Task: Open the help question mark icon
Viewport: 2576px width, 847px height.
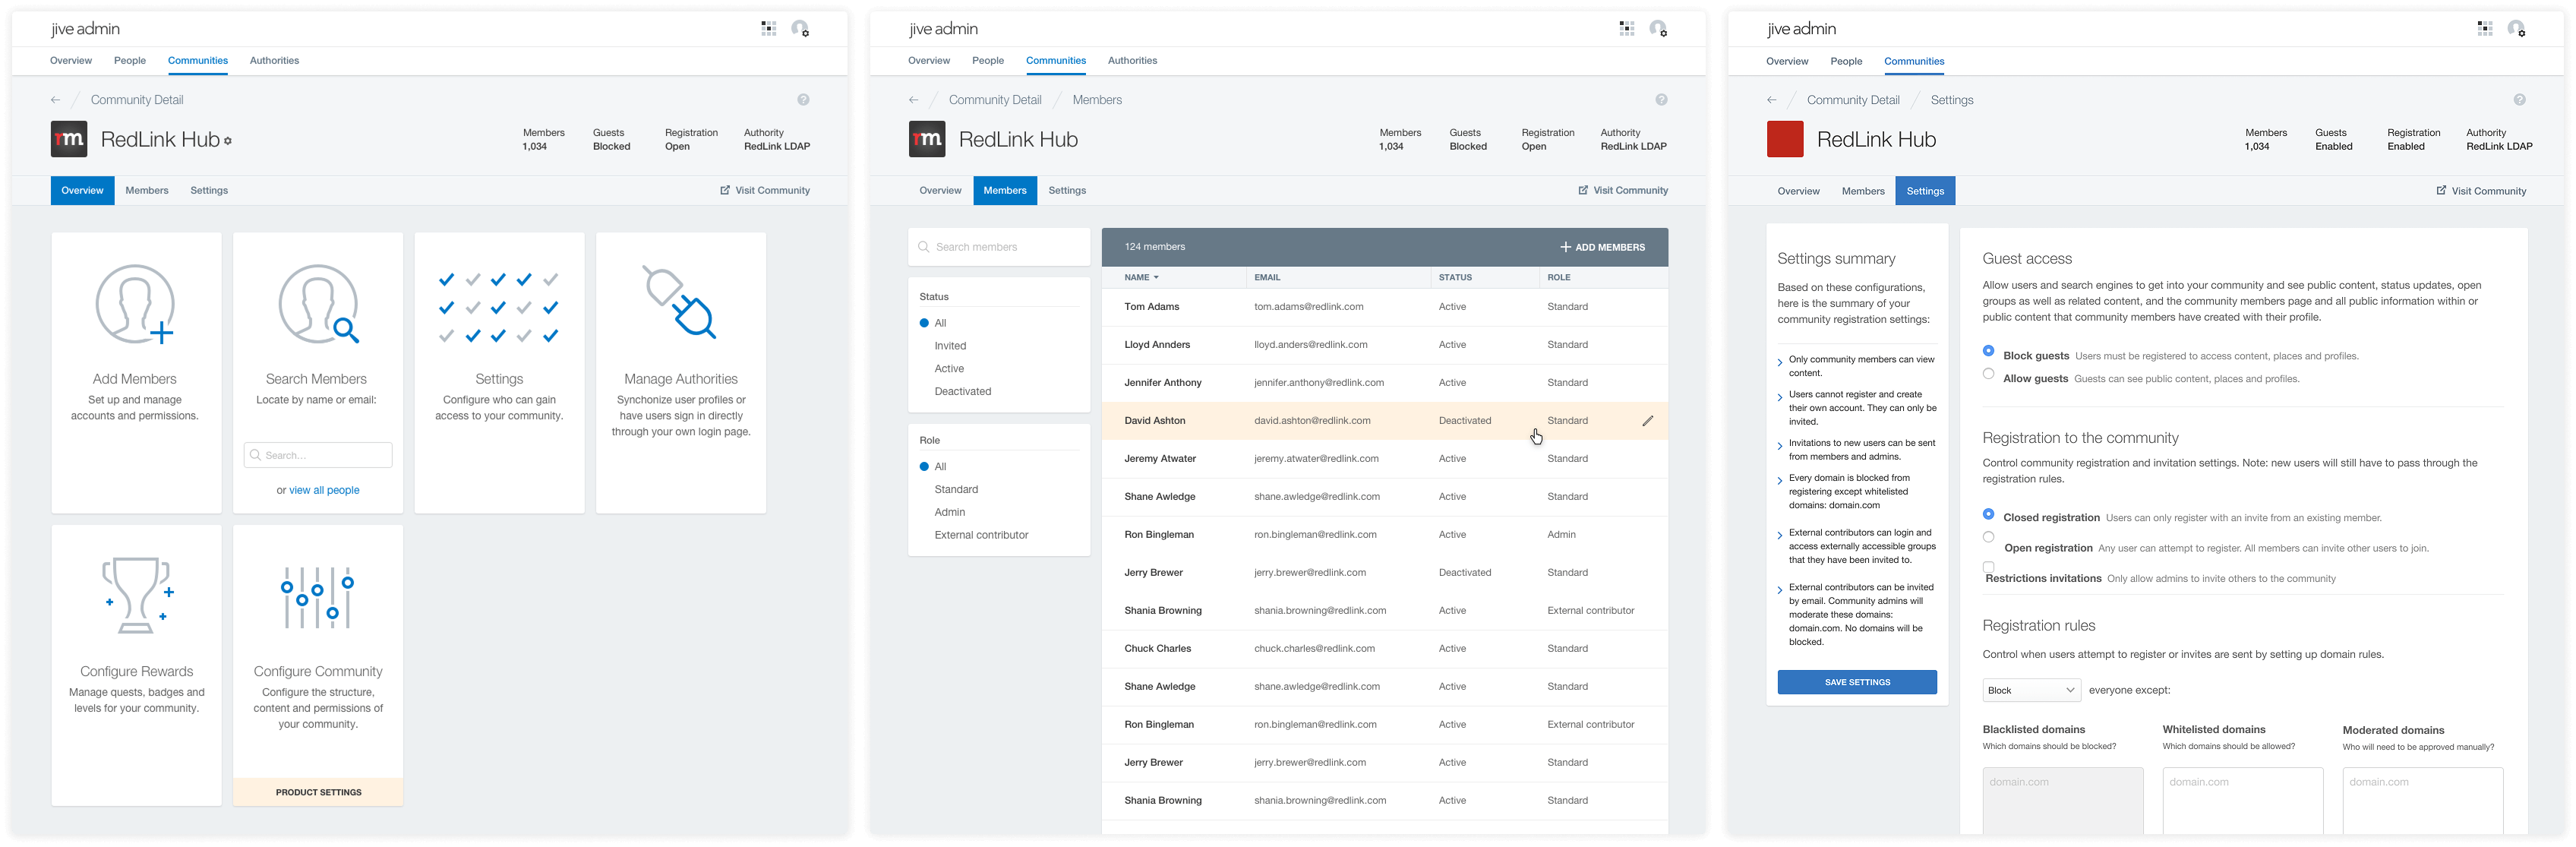Action: pyautogui.click(x=802, y=99)
